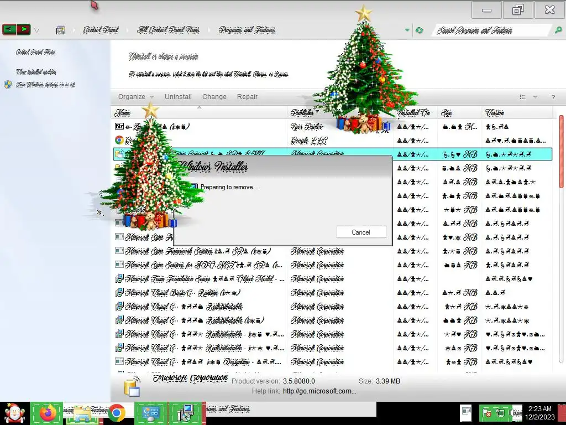Click icon of Team Foundation Server row

click(x=119, y=279)
